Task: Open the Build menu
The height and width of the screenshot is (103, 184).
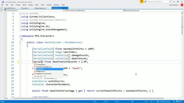Action: pyautogui.click(x=24, y=5)
